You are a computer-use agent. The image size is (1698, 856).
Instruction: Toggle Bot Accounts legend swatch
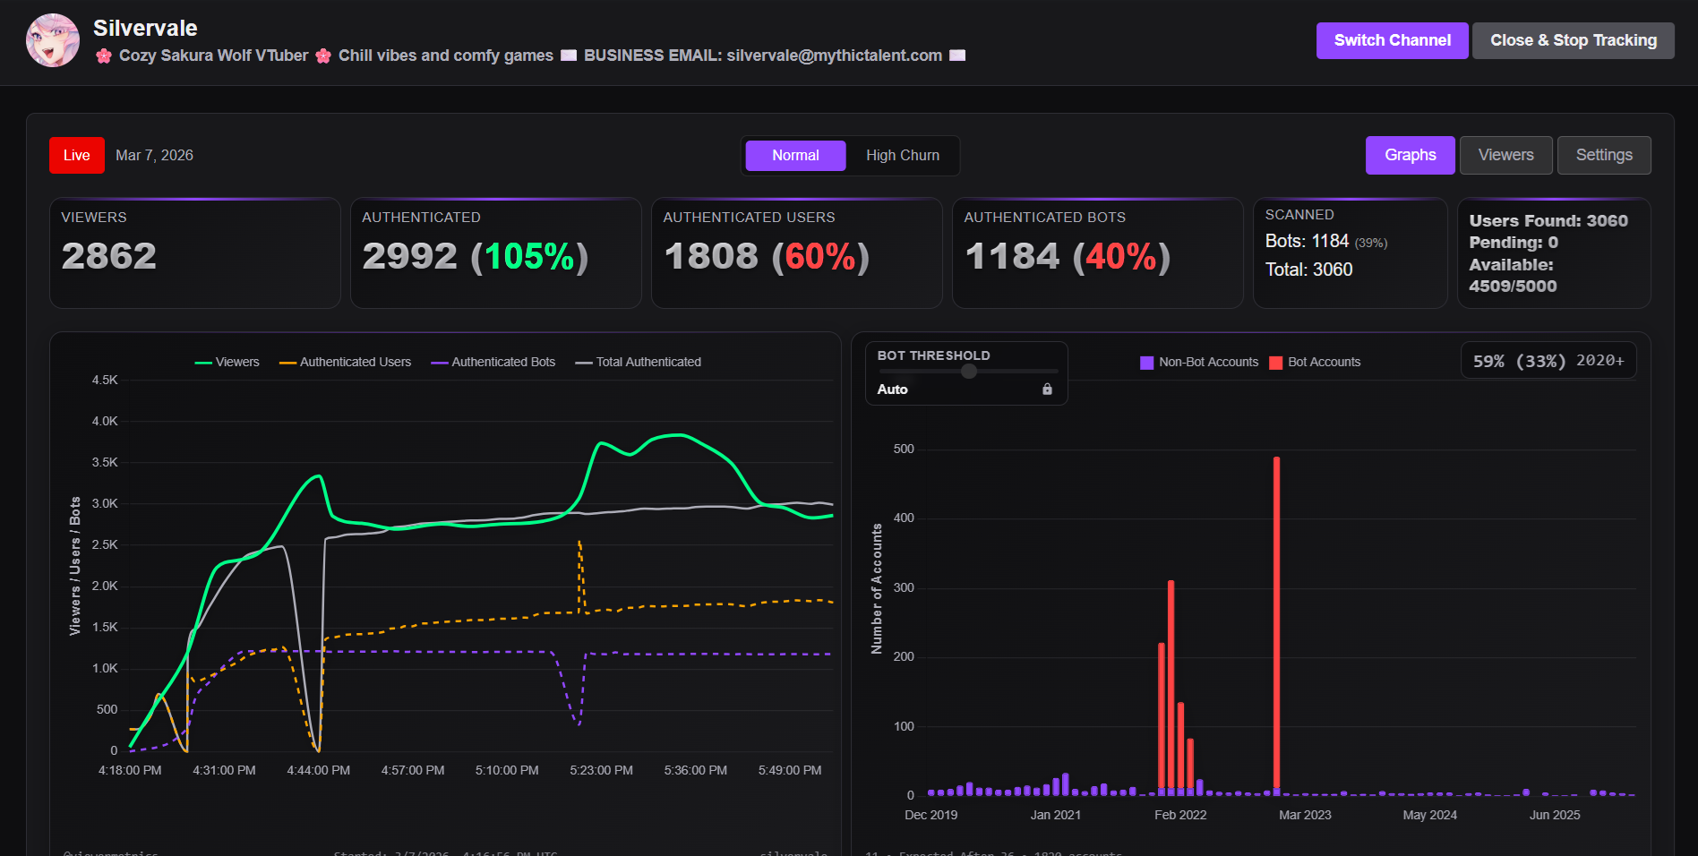tap(1275, 363)
